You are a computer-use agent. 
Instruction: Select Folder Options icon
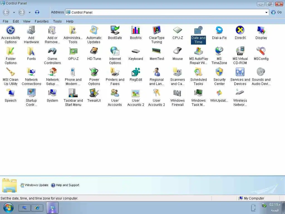click(x=11, y=51)
